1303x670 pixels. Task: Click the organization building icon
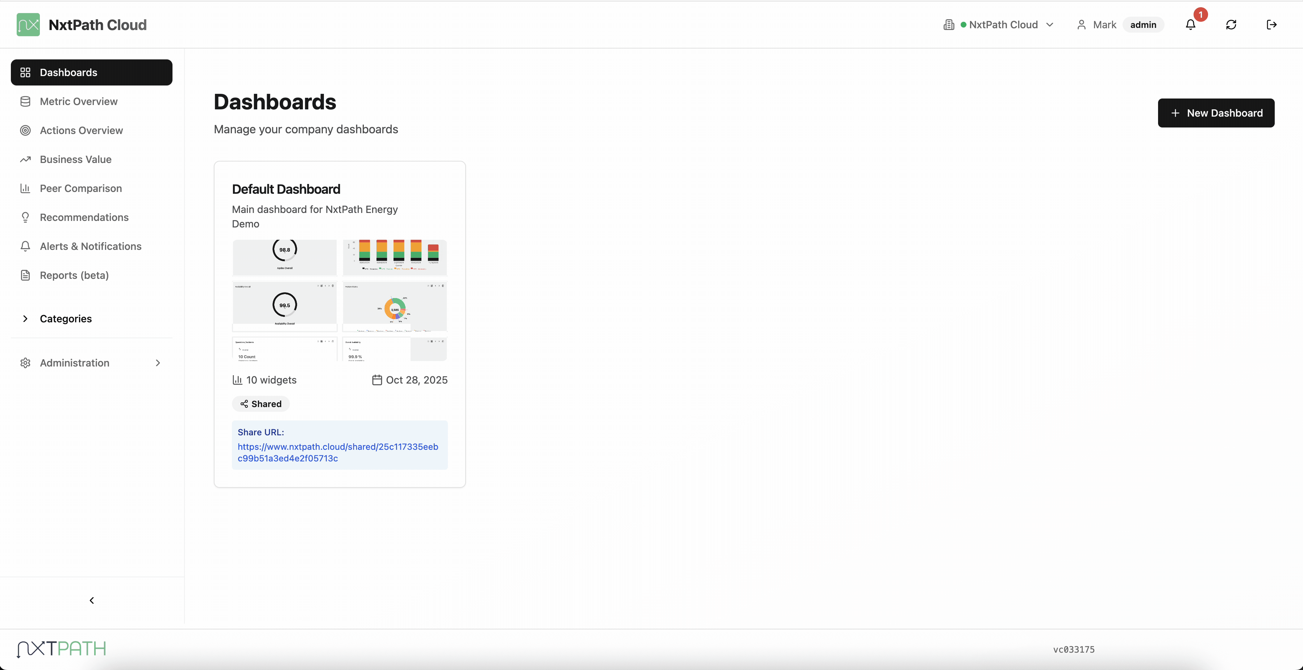click(948, 25)
